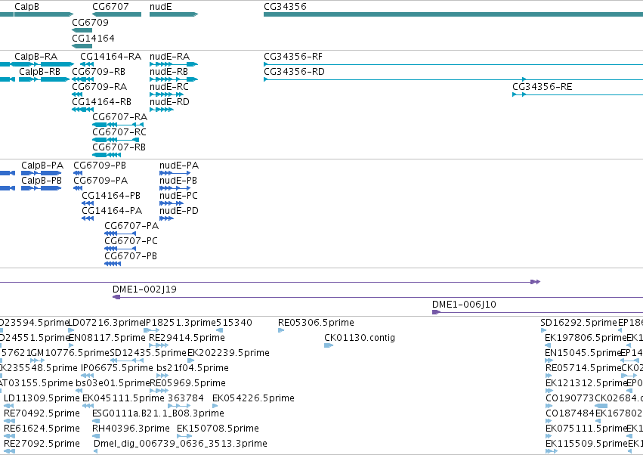Open the nudE-PD protein label
Viewport: 643px width, 455px height.
coord(179,210)
